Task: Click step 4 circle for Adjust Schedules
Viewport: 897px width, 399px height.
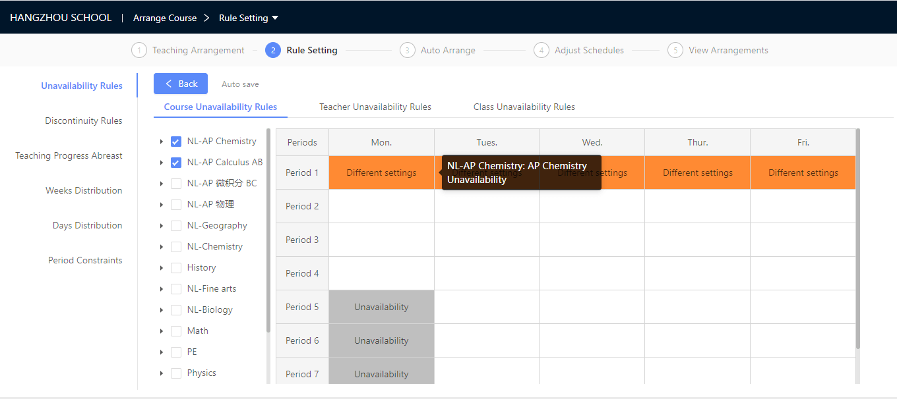Action: click(541, 50)
